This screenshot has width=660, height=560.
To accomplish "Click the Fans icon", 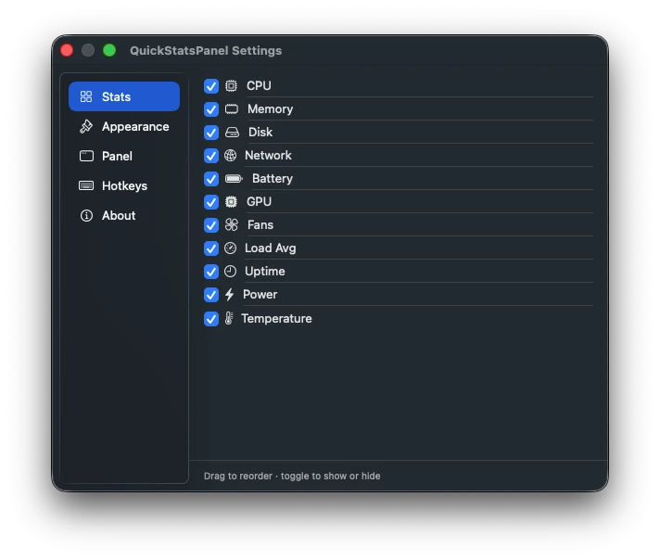I will (x=232, y=225).
